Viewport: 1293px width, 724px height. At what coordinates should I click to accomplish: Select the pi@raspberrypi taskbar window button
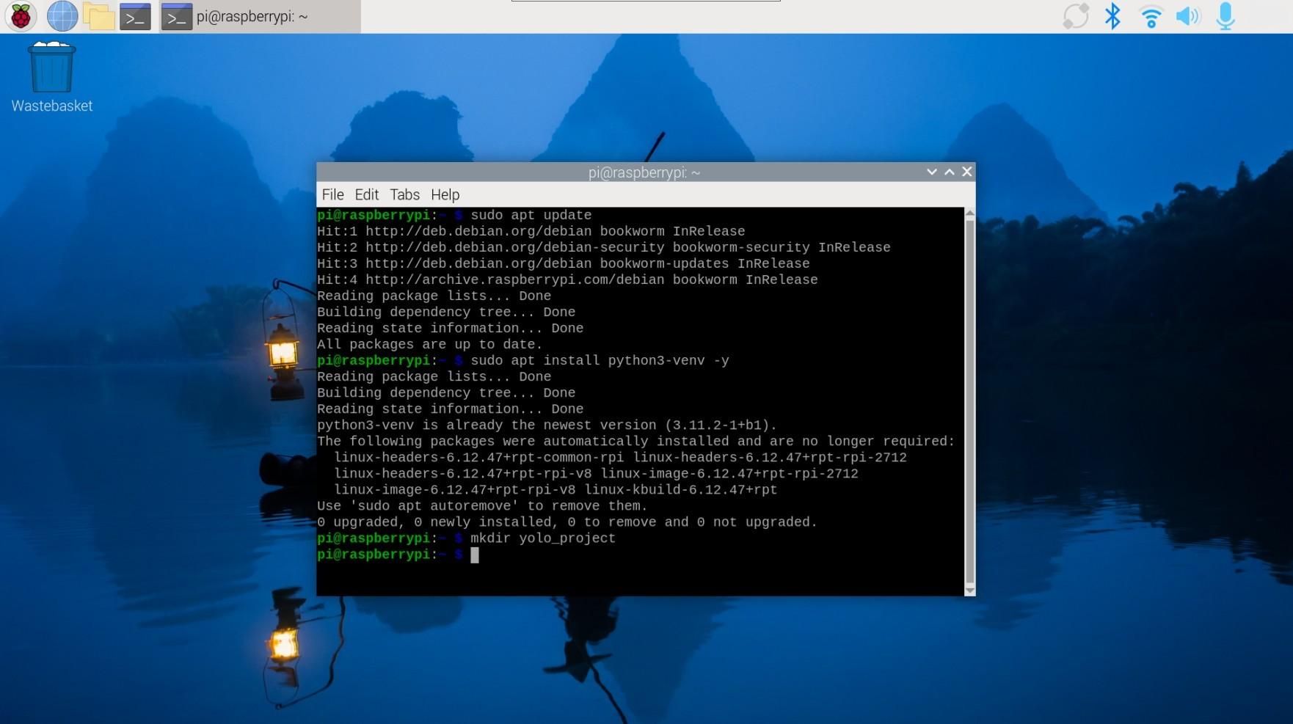pos(260,16)
